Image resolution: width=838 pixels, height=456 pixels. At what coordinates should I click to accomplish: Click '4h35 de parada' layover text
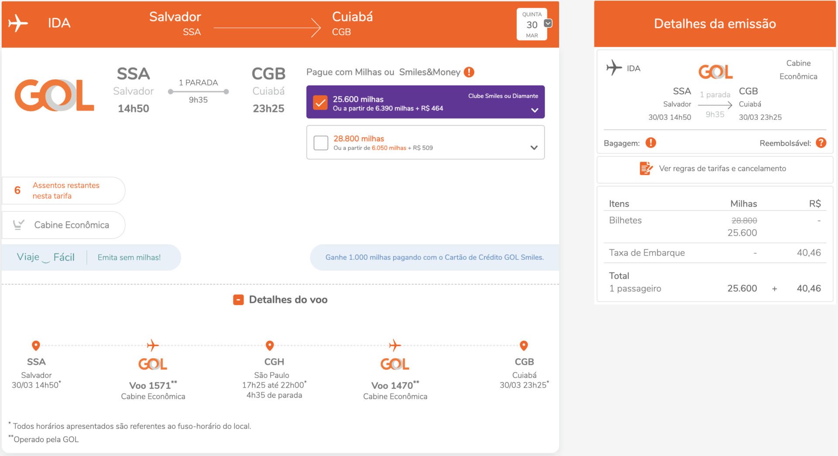274,395
